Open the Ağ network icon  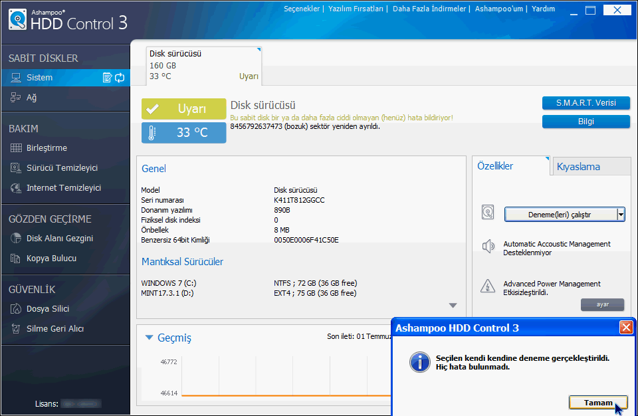point(16,97)
